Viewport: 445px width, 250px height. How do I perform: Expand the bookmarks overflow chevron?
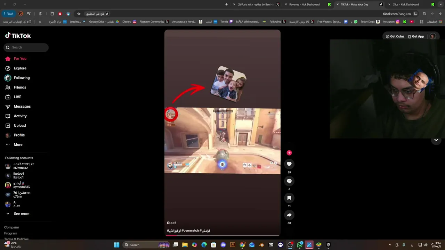tap(40, 22)
